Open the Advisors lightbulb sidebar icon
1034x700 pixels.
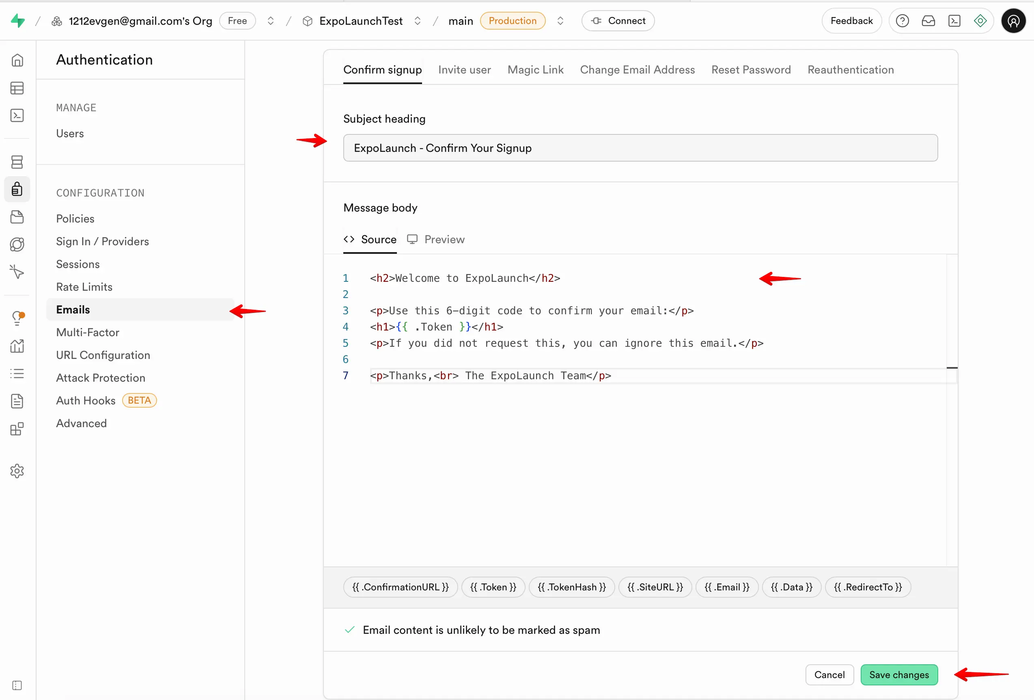coord(17,318)
